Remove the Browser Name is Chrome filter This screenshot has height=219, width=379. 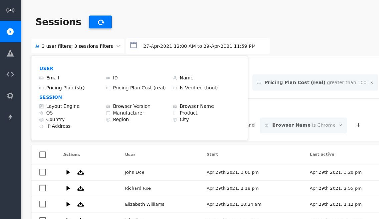click(x=341, y=125)
